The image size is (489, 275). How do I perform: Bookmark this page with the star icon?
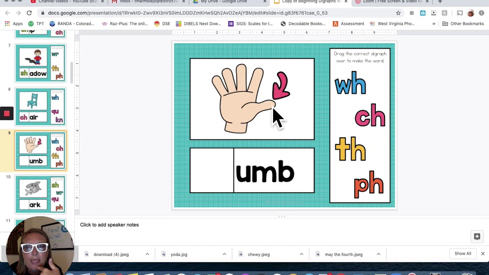coord(398,13)
